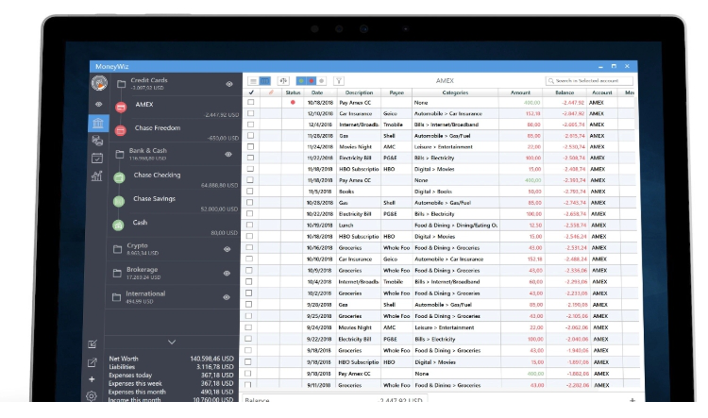
Task: Select the Cash account
Action: [172, 226]
